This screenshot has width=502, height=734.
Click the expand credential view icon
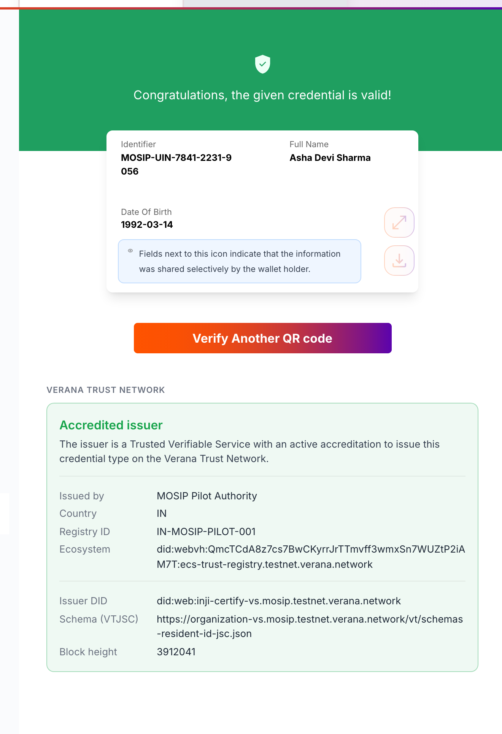click(399, 222)
